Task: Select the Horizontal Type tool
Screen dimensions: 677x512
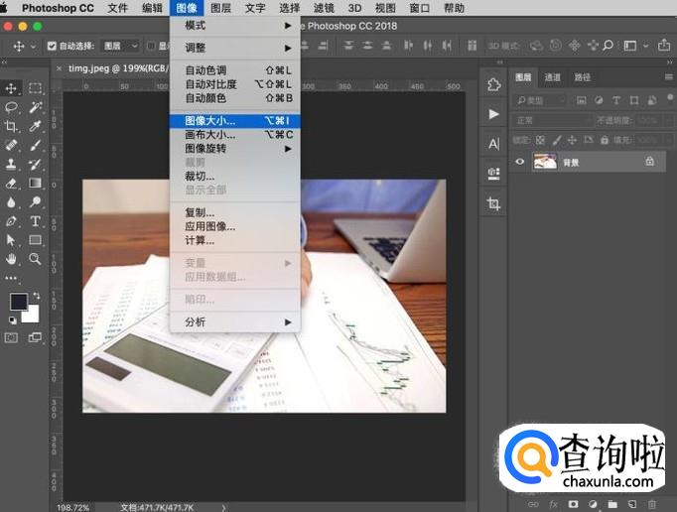Action: (35, 221)
